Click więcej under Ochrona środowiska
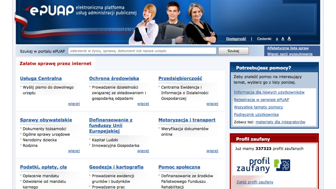The width and height of the screenshot is (336, 189). pyautogui.click(x=143, y=104)
